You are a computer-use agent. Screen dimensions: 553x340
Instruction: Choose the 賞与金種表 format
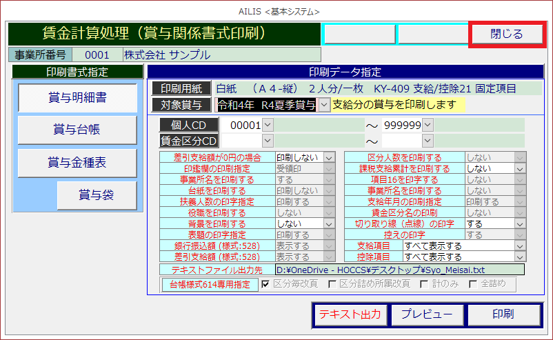click(x=77, y=163)
